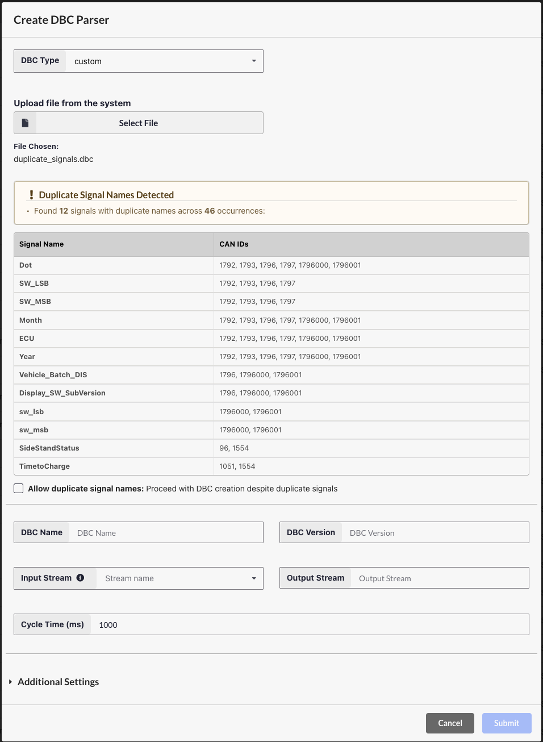
Task: Enable Allow duplicate signal names checkbox
Action: [x=19, y=489]
